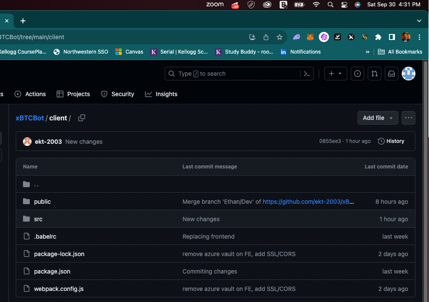Go up to parent directory

(36, 184)
